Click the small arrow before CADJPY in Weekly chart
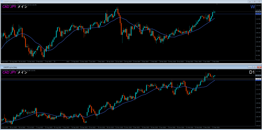The width and height of the screenshot is (262, 130). coord(2,5)
